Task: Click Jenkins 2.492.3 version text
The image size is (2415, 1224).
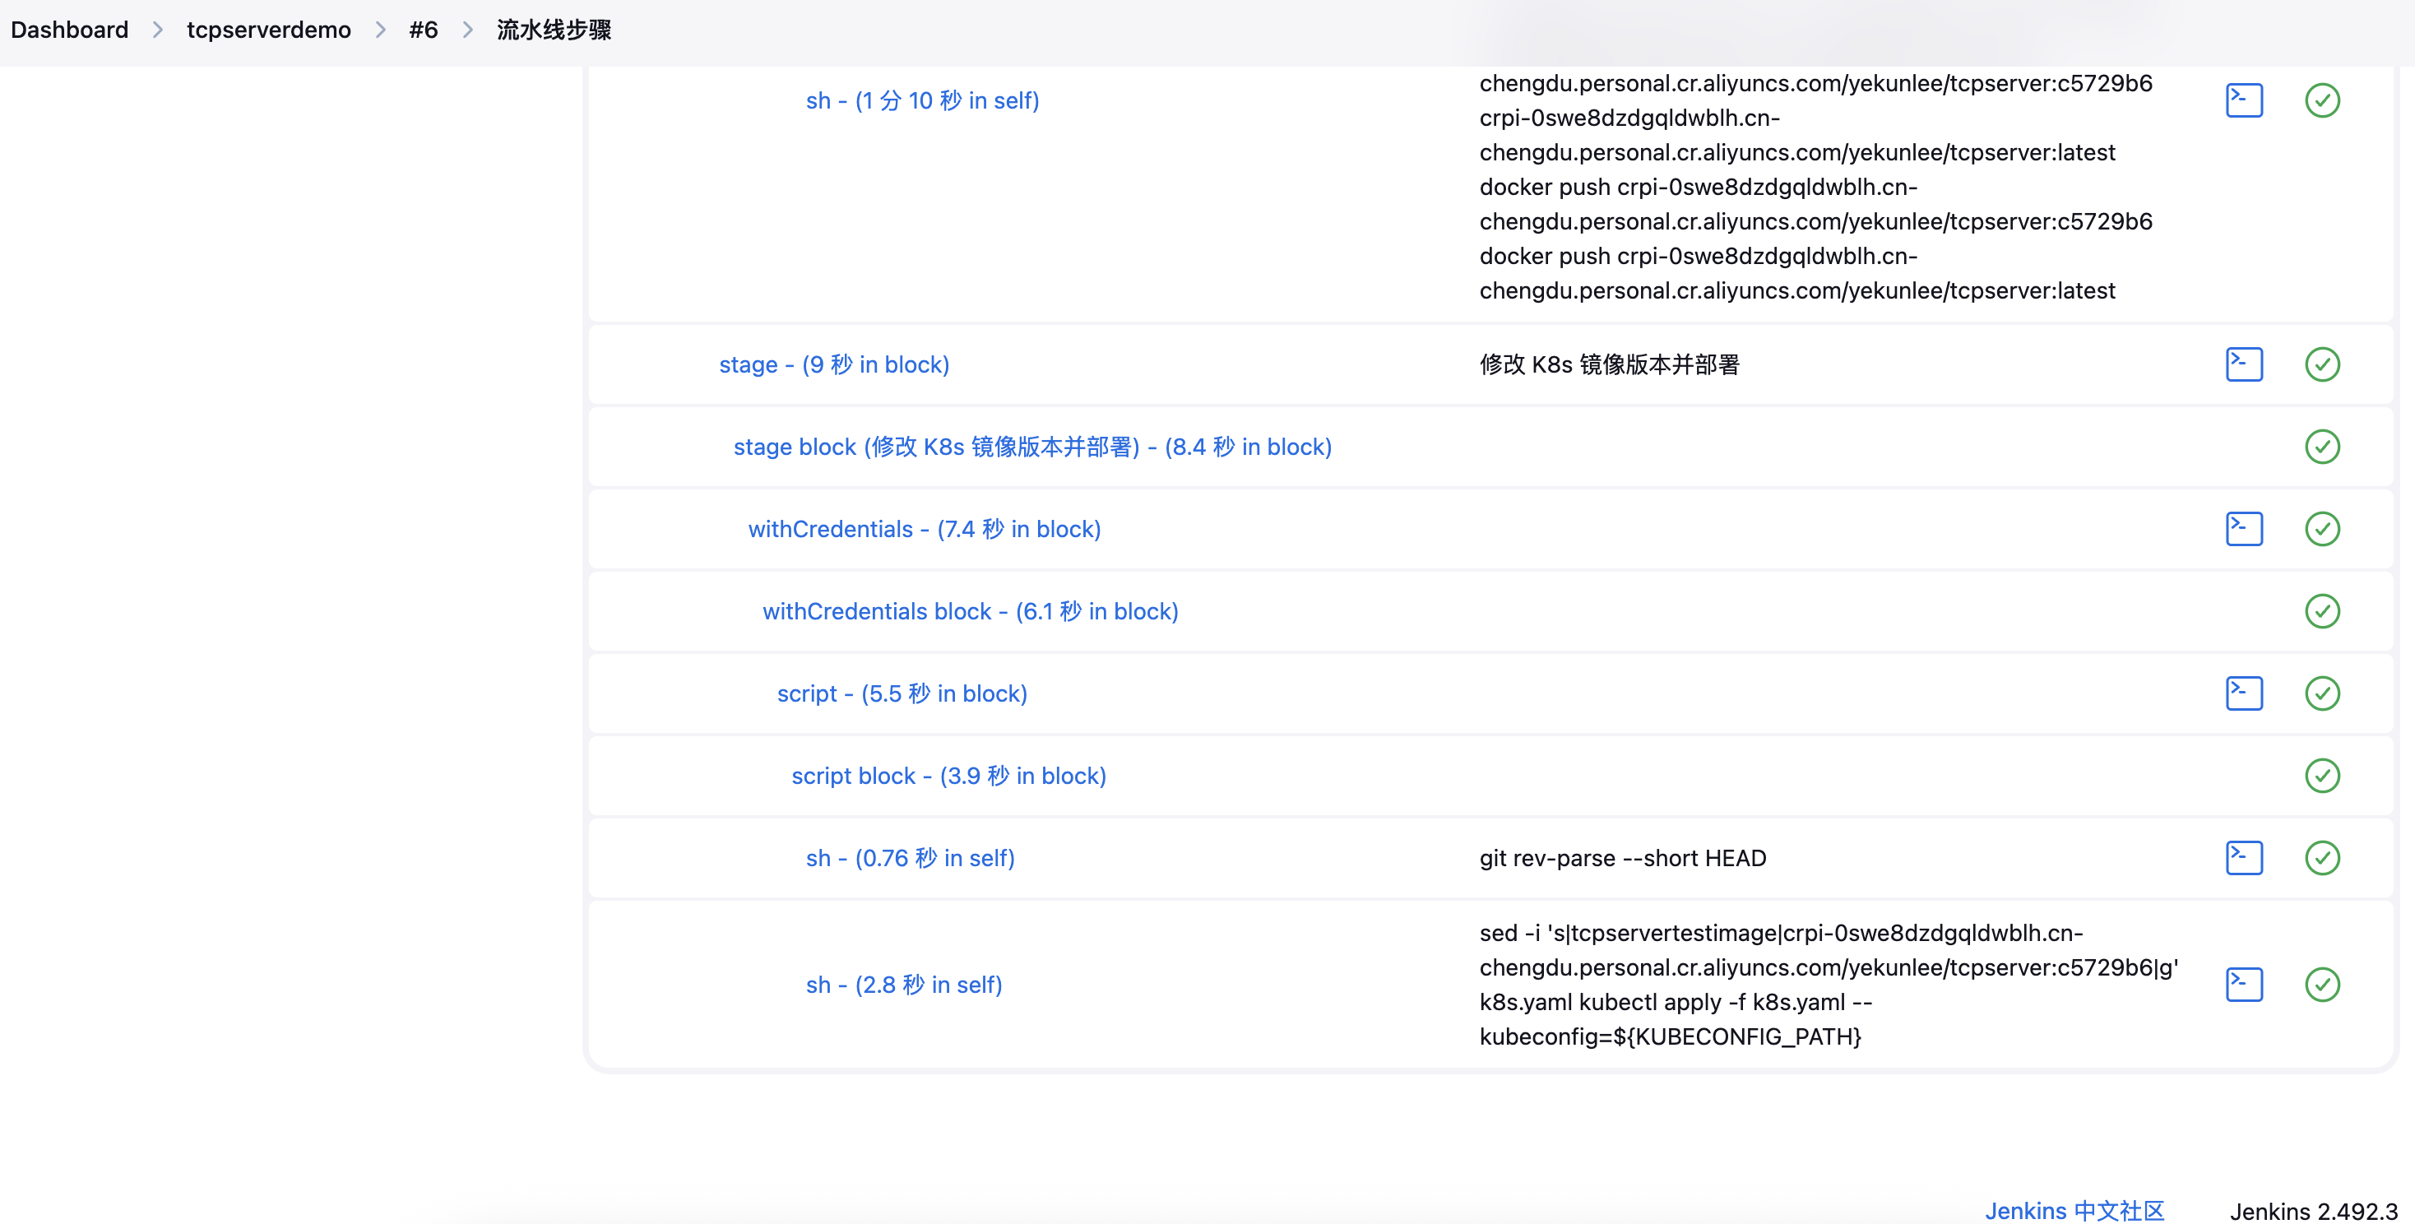Action: [2312, 1211]
